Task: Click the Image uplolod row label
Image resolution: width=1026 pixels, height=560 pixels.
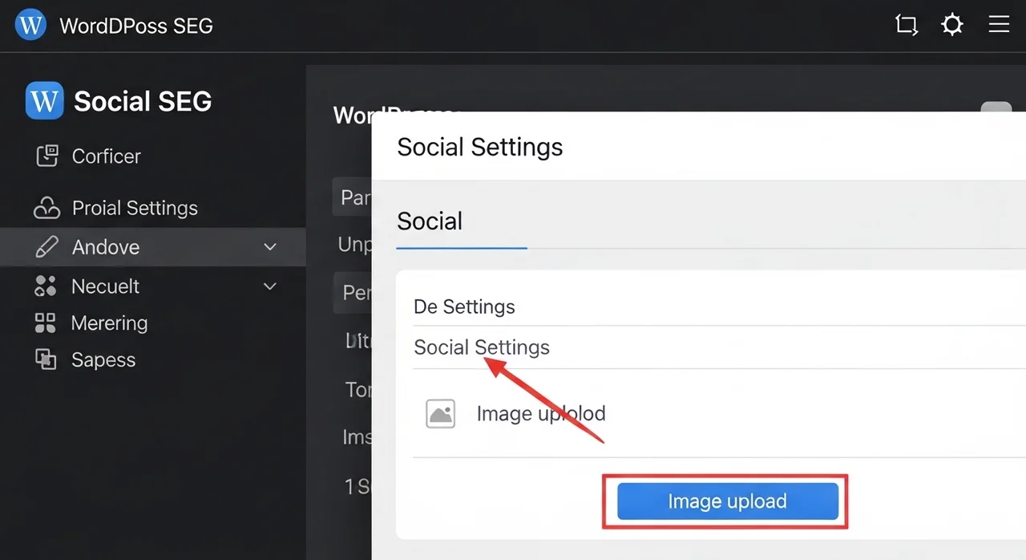Action: [x=541, y=414]
